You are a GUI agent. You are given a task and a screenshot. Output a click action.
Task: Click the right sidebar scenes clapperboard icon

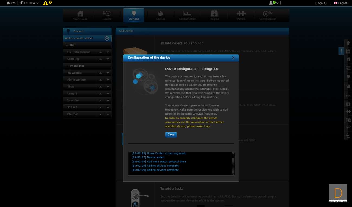pyautogui.click(x=348, y=86)
